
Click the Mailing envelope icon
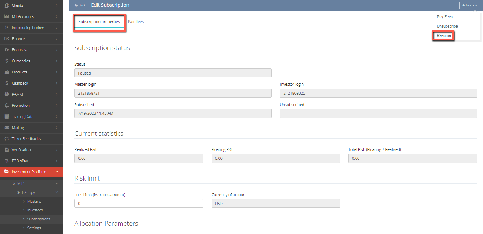tap(6, 128)
